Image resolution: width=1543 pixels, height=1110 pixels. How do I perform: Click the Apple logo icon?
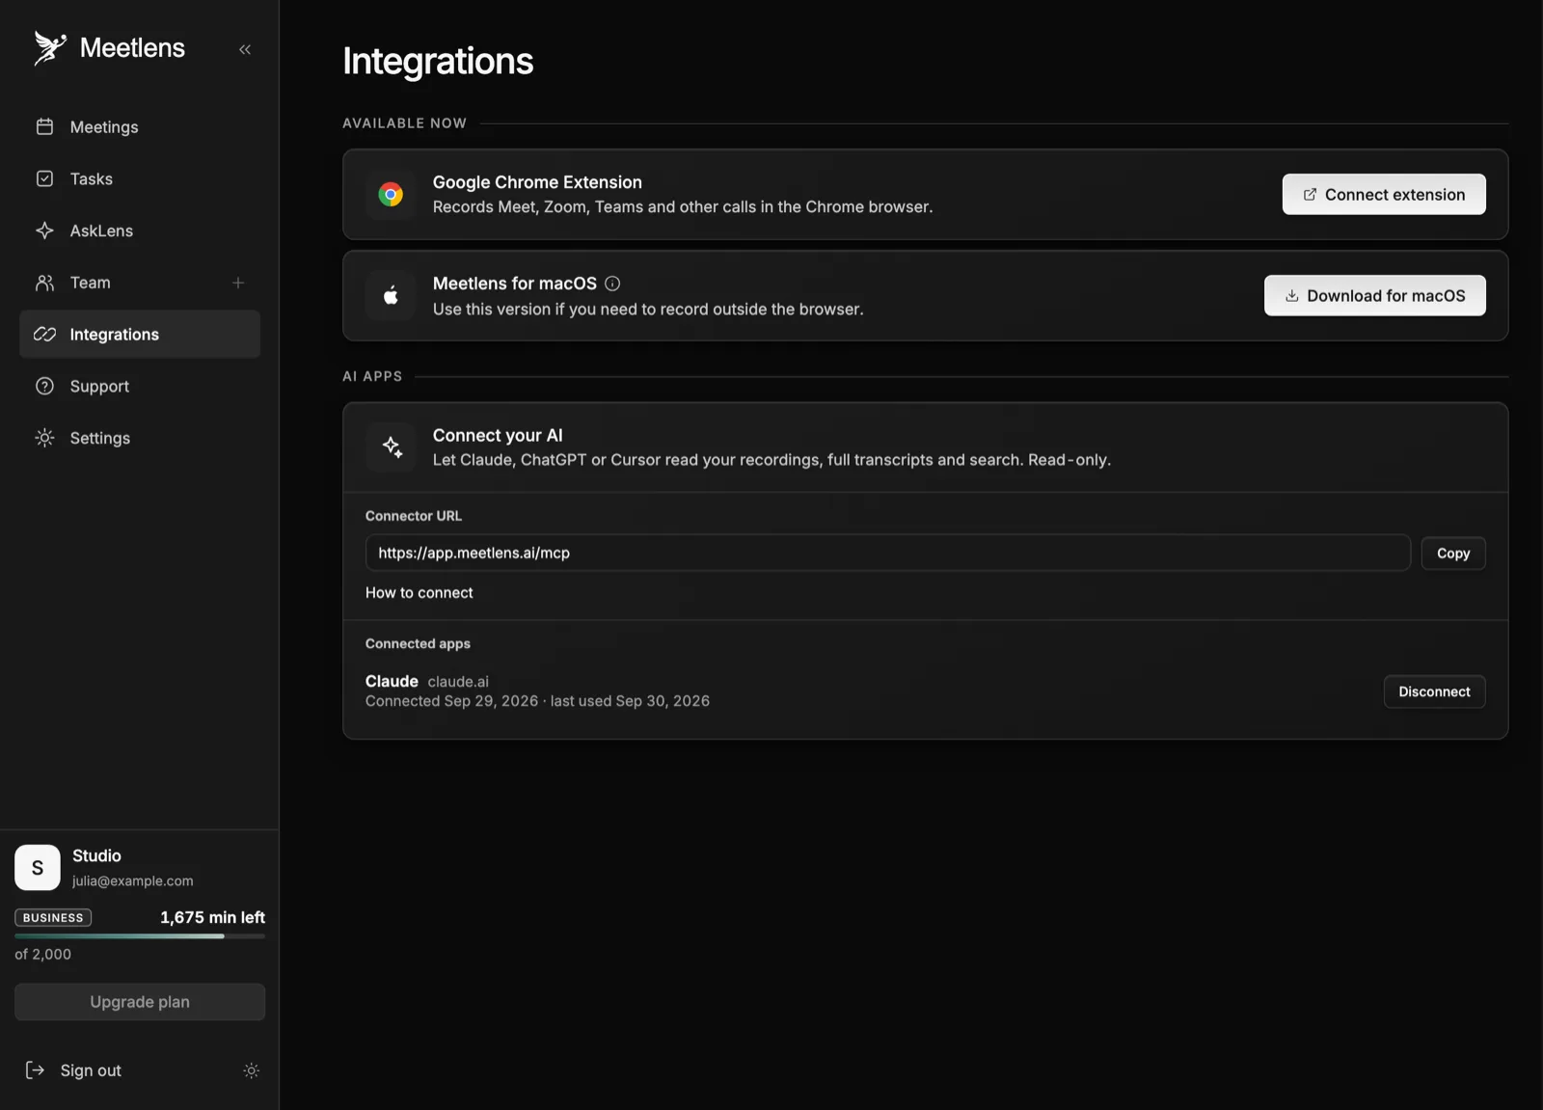(x=391, y=296)
